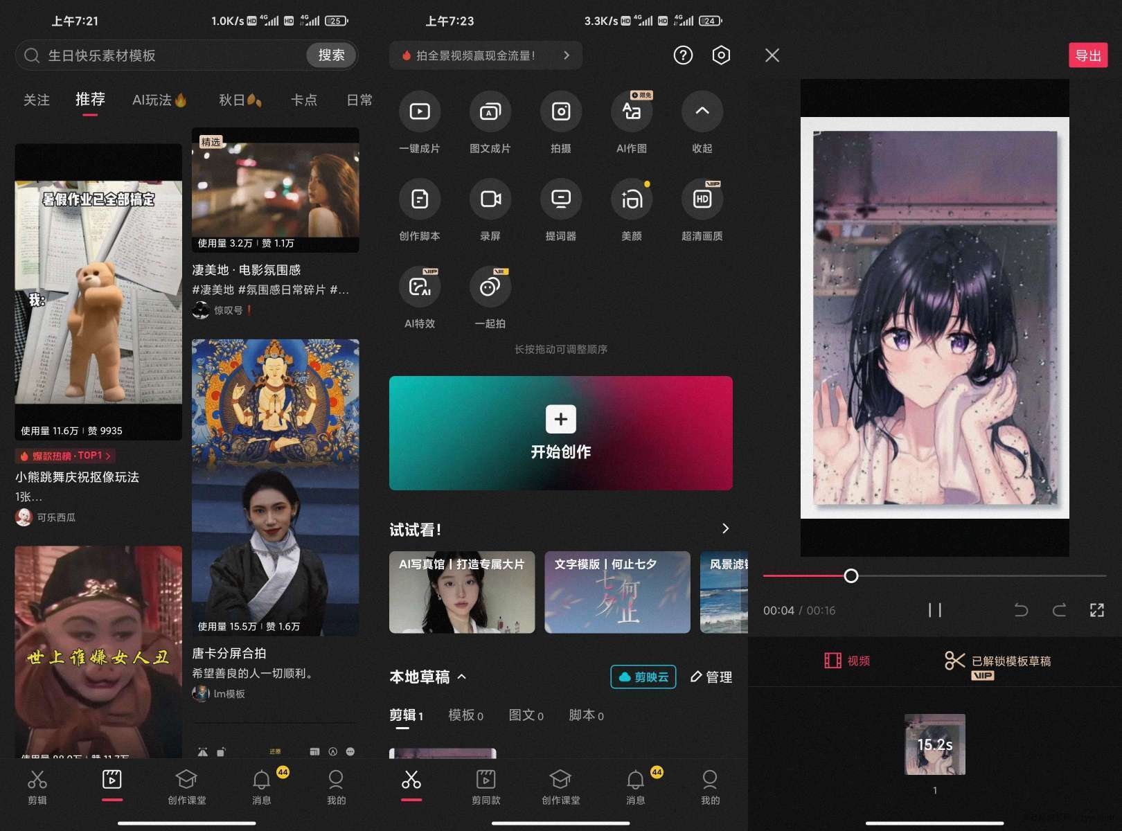1122x831 pixels.
Task: Open the help question mark icon
Action: pos(683,55)
